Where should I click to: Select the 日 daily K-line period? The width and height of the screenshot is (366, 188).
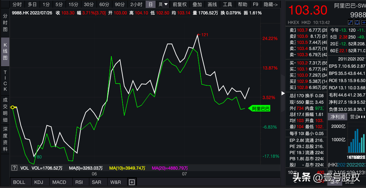pos(151,5)
